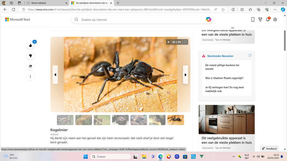Screen dimensions: 287x161
Task: Click the Feedback button
Action: [269, 148]
